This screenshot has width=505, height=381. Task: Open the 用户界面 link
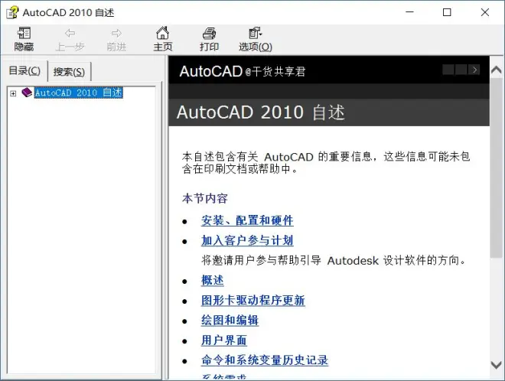(224, 340)
